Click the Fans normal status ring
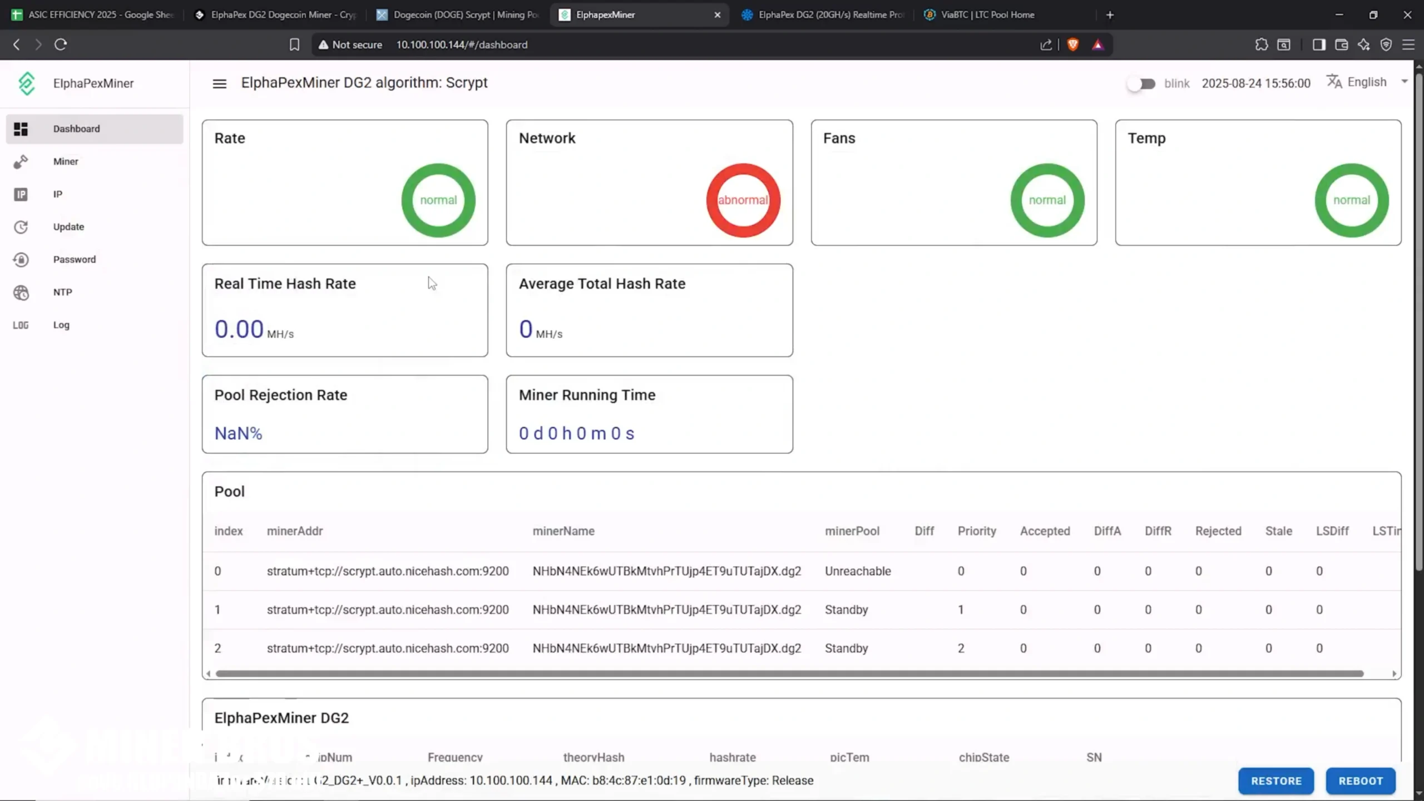Screen dimensions: 1424x801 tap(1047, 200)
